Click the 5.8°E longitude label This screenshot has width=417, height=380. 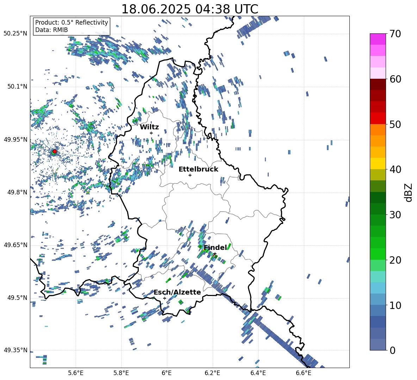121,373
